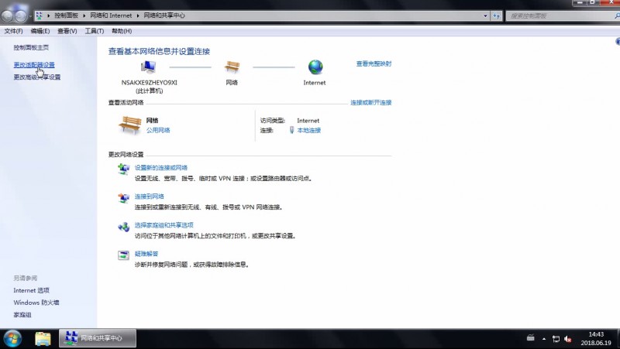Open 更改高级共享设置 link
The width and height of the screenshot is (620, 349).
[37, 77]
